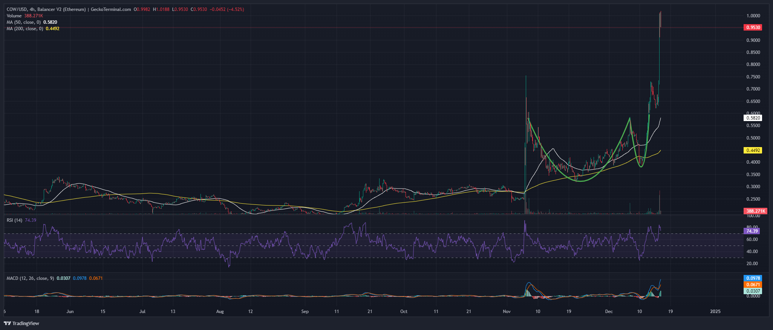Click the change value −0.0452 (−4.52%)
Screen dimensions: 773x330
click(227, 9)
